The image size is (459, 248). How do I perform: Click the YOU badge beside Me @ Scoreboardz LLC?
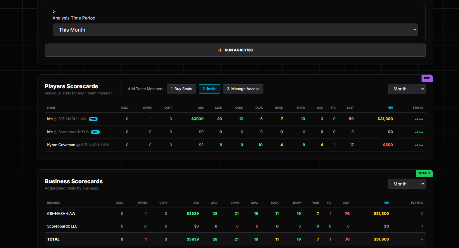(95, 132)
